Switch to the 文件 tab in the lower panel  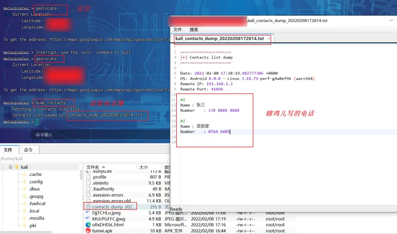[x=8, y=150]
